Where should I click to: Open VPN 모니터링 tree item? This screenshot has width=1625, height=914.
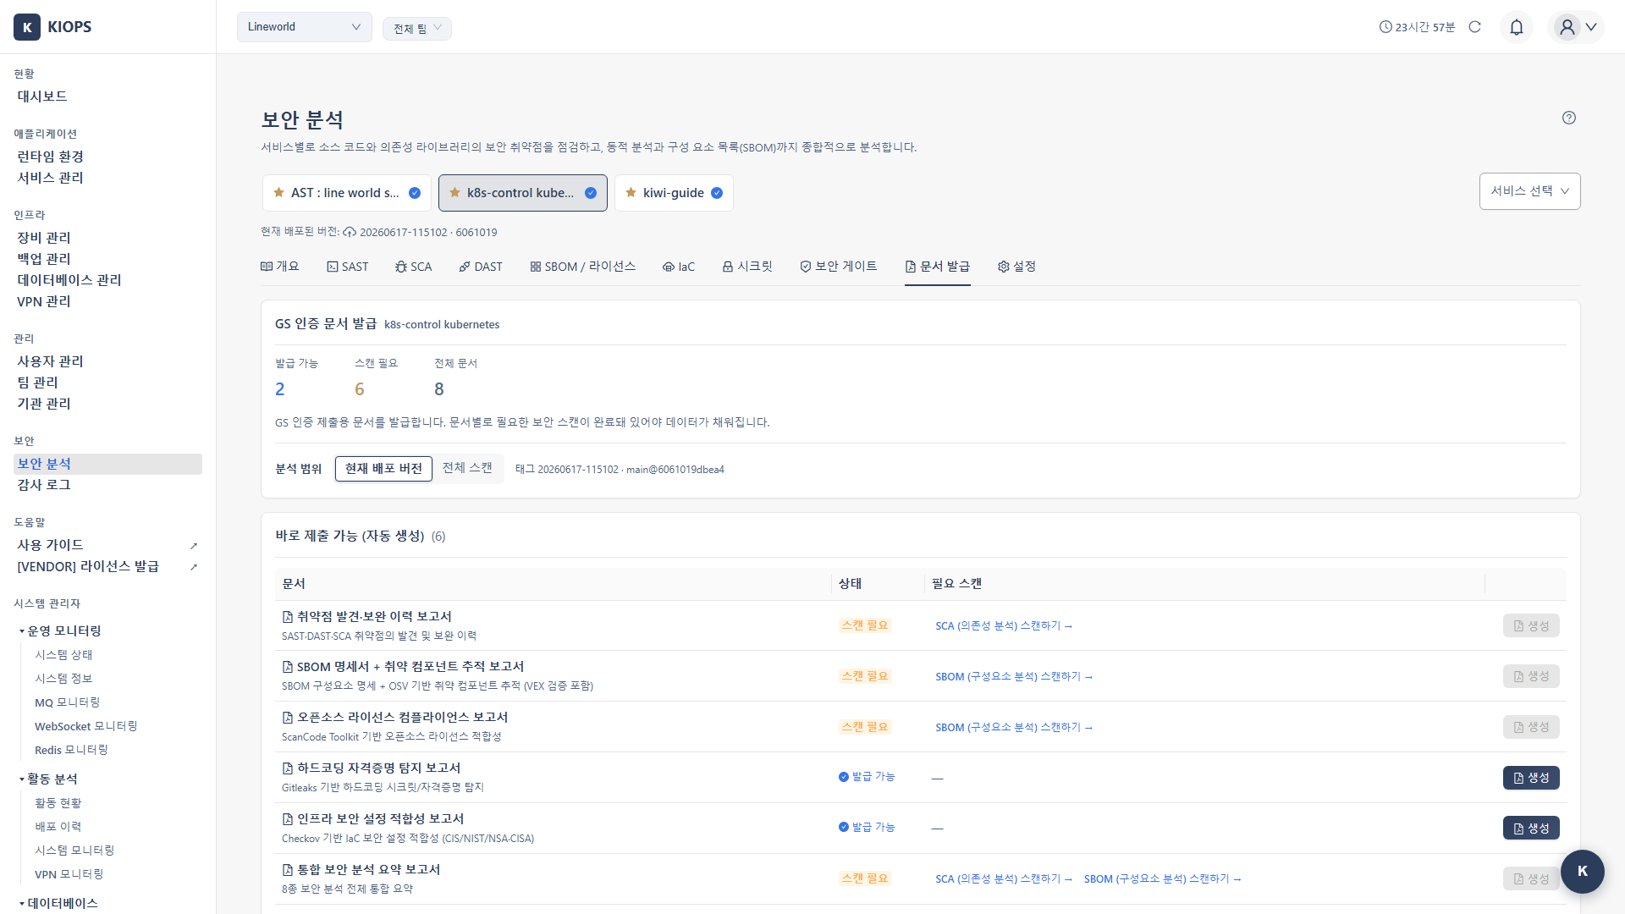[x=69, y=874]
